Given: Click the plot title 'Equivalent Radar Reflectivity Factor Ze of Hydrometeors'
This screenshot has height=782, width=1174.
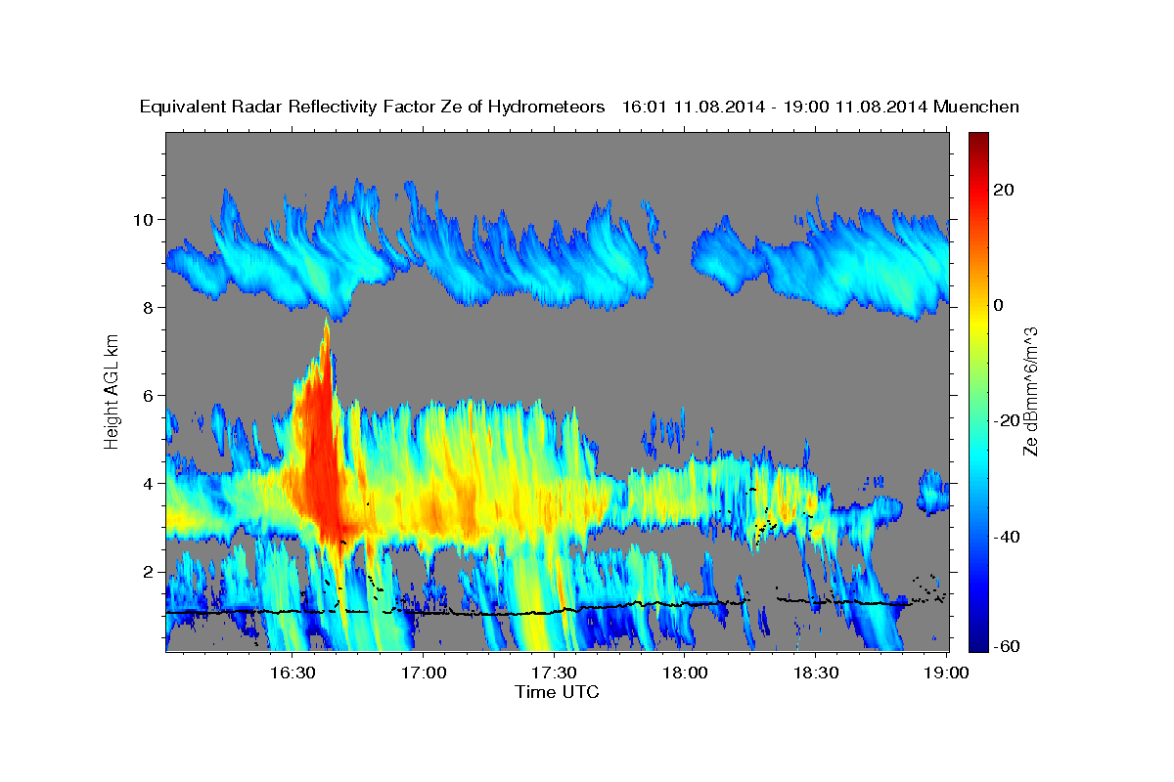Looking at the screenshot, I should tap(373, 107).
